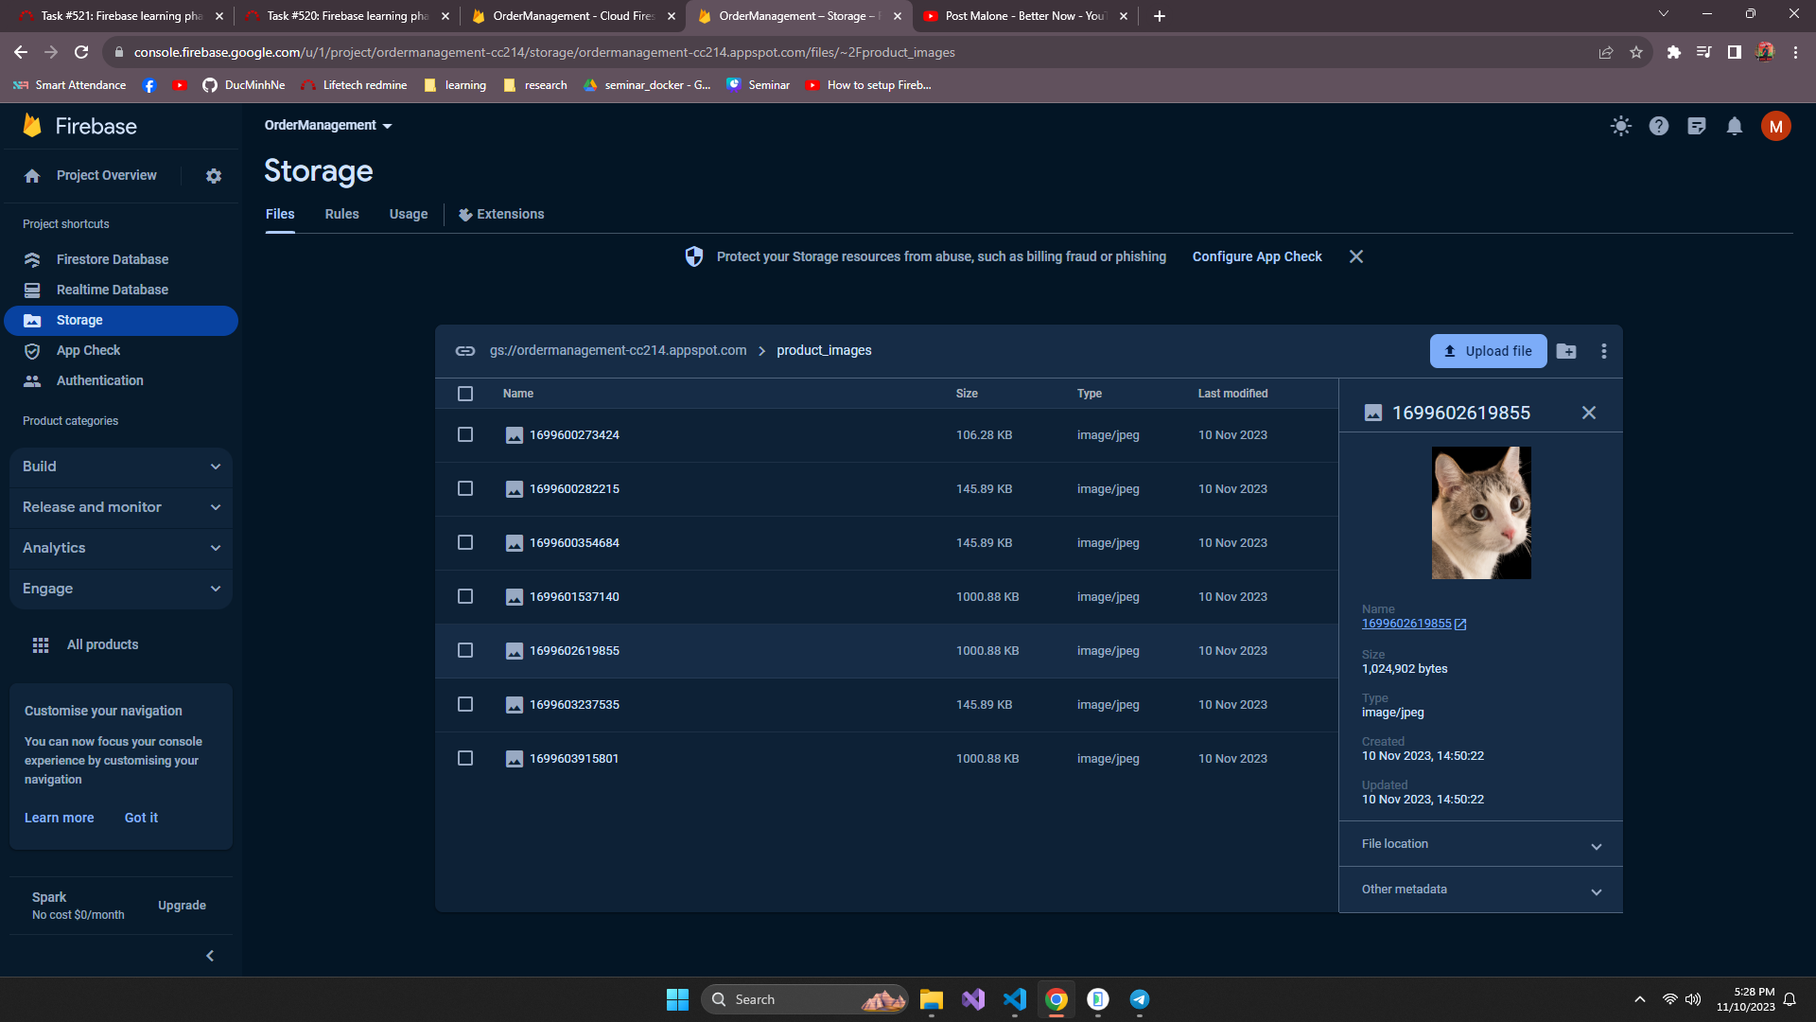Click the Upload file button
Viewport: 1816px width, 1022px height.
(1488, 351)
